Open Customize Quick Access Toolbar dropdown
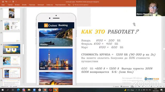 [x=16, y=2]
